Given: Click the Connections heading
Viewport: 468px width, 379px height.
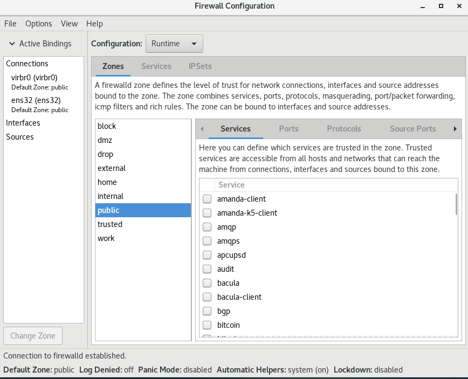Looking at the screenshot, I should pos(27,64).
